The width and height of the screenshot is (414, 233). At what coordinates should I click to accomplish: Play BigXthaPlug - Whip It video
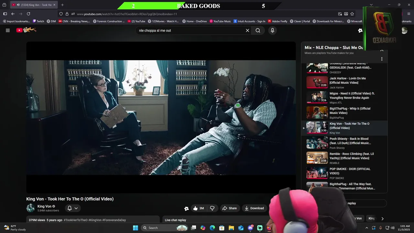[344, 113]
